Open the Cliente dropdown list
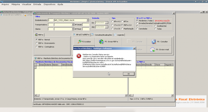Viewport: 208px width, 112px height. pyautogui.click(x=73, y=29)
